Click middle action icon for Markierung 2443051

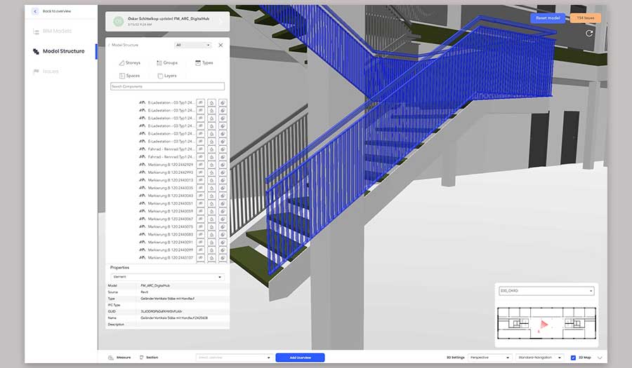211,203
